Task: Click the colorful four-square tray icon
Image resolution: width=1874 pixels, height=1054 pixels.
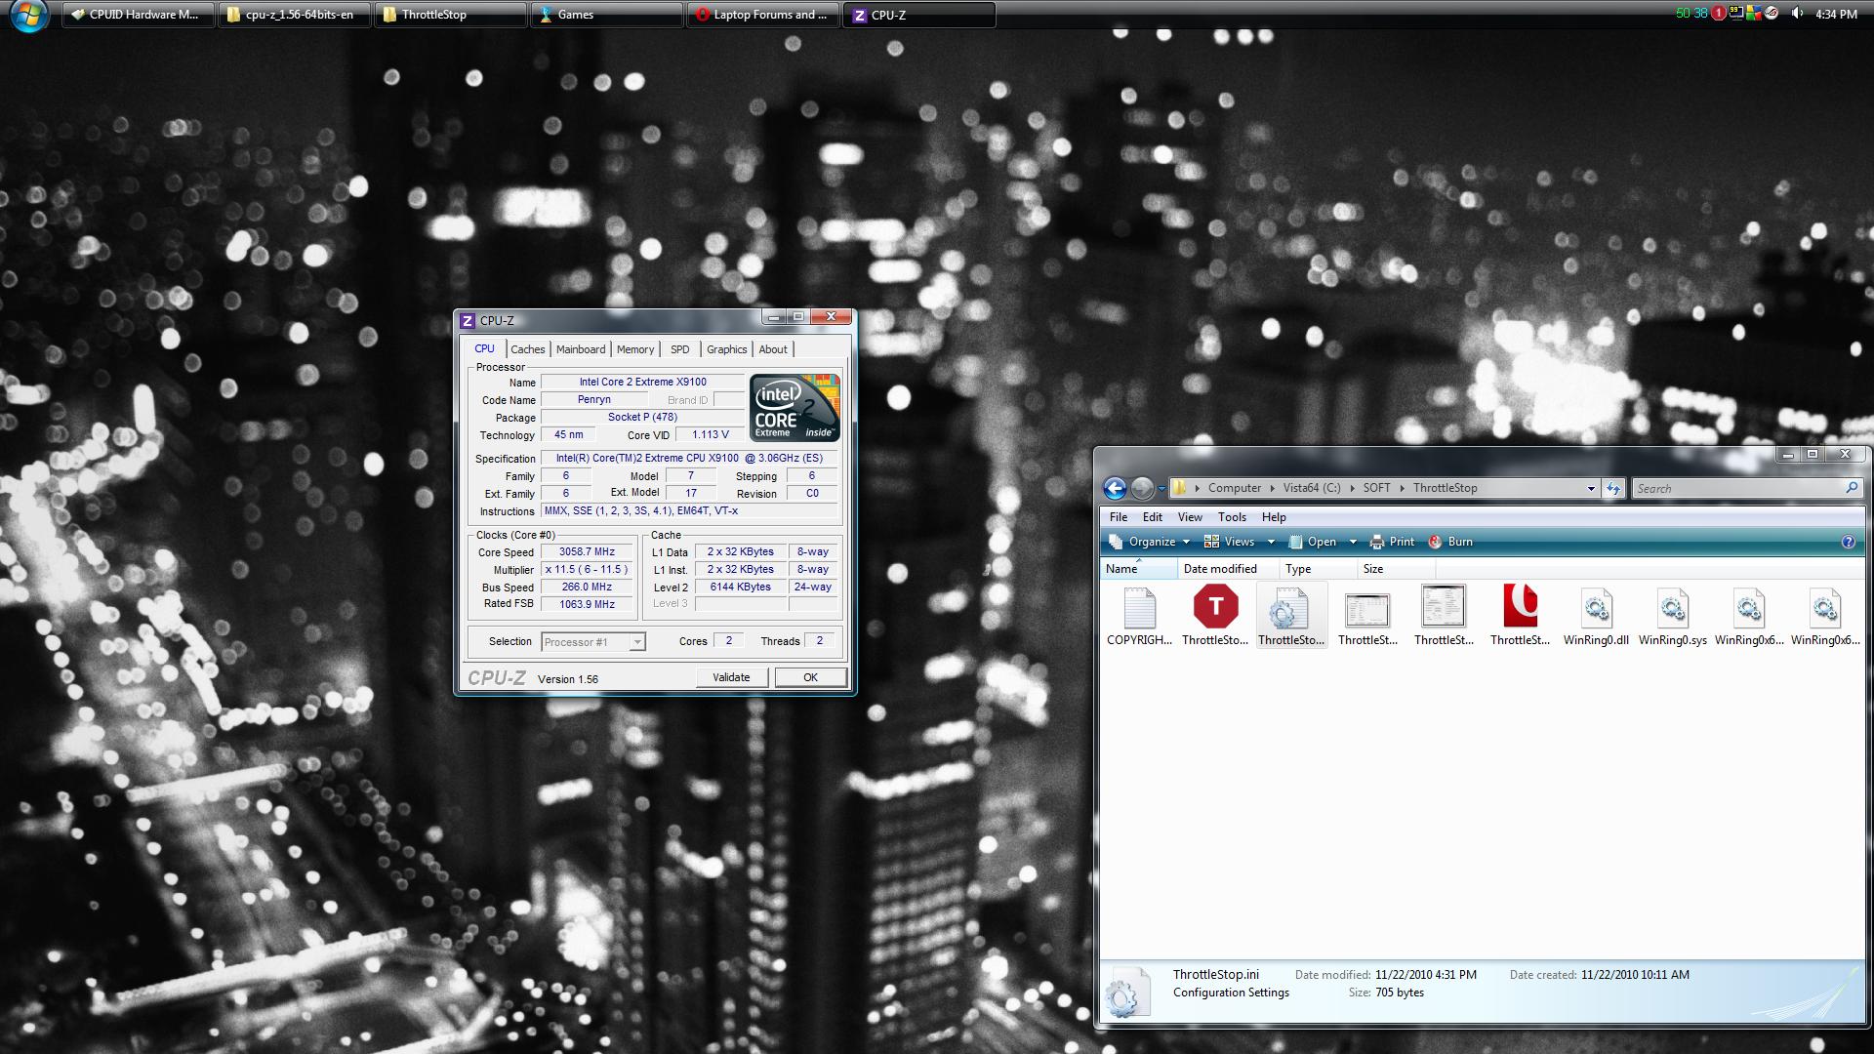Action: pos(1754,14)
